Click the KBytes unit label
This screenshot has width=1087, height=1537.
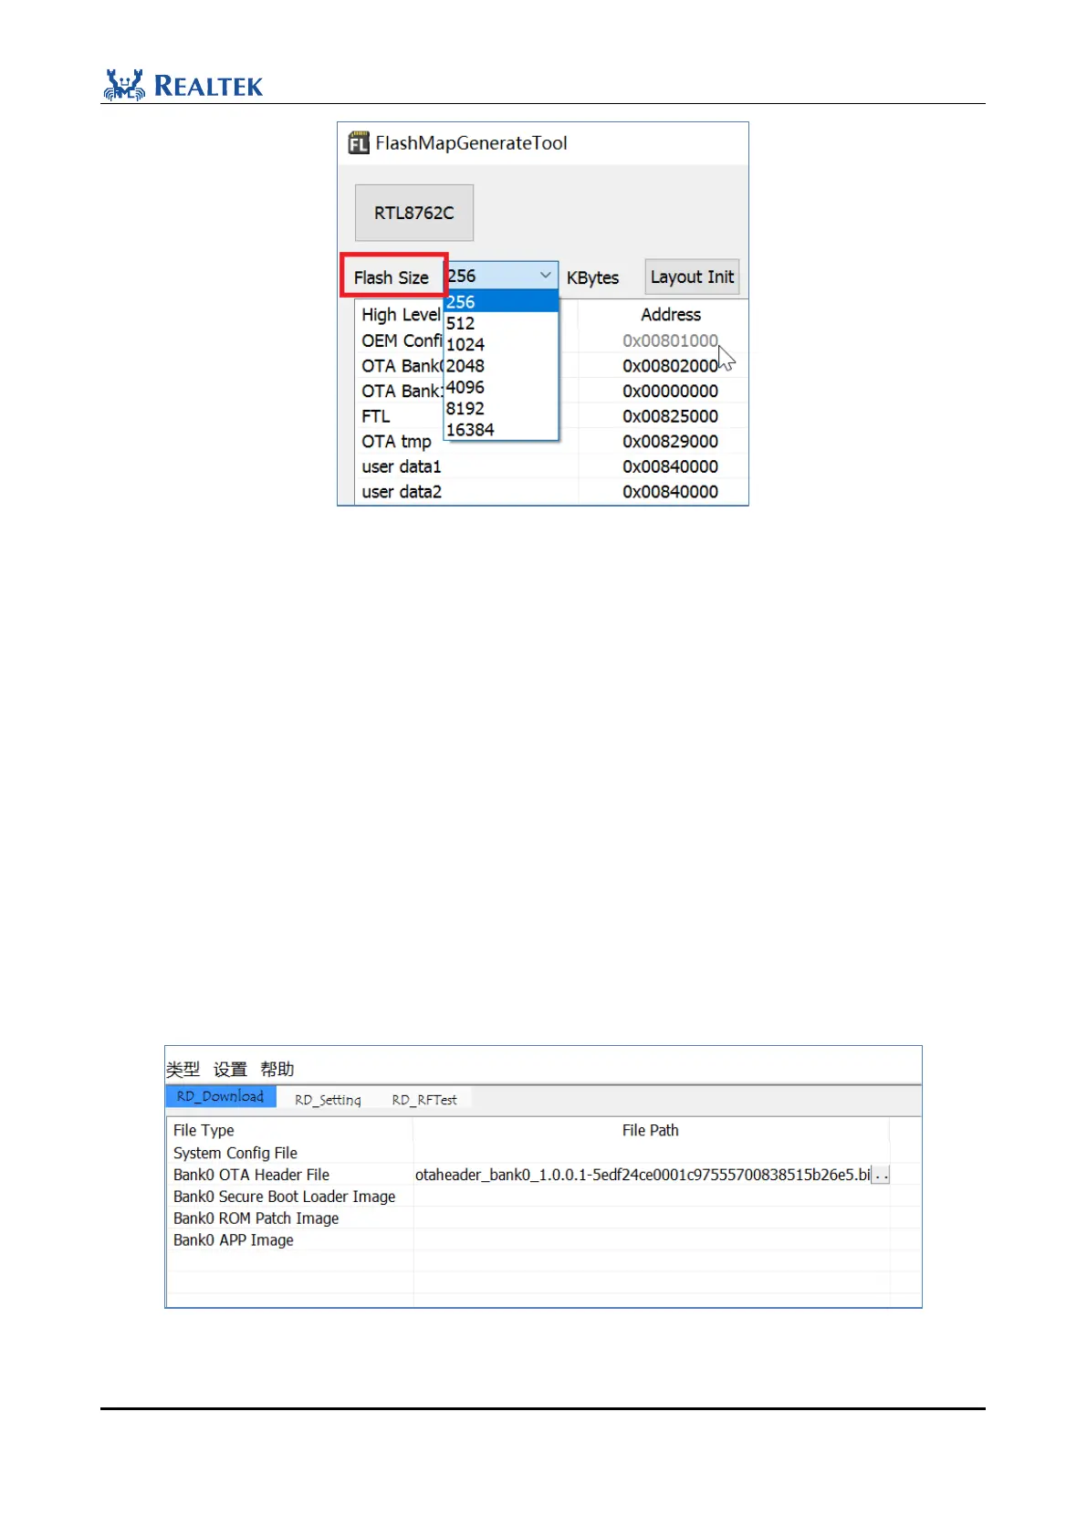point(592,277)
